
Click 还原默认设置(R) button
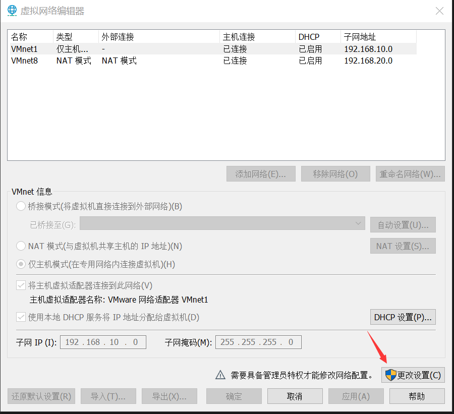pos(41,396)
